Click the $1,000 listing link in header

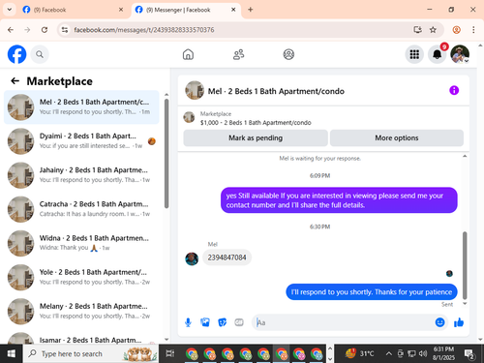coord(256,123)
